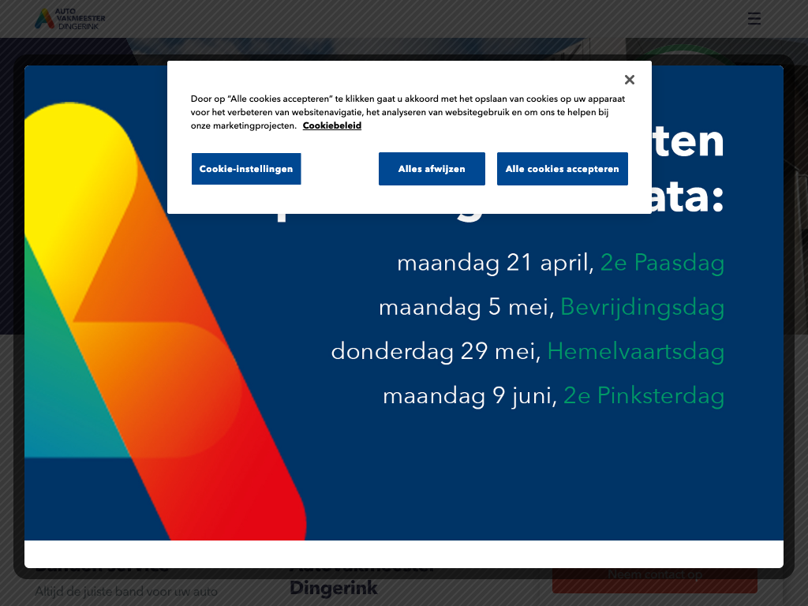Image resolution: width=808 pixels, height=606 pixels.
Task: Click the 'maandag 21 april' date text
Action: point(495,262)
